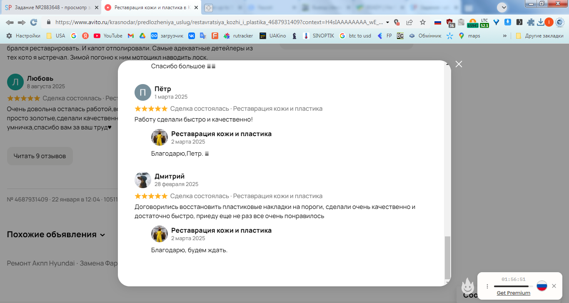Click the orange profile avatar in toolbar
569x303 pixels.
point(549,22)
